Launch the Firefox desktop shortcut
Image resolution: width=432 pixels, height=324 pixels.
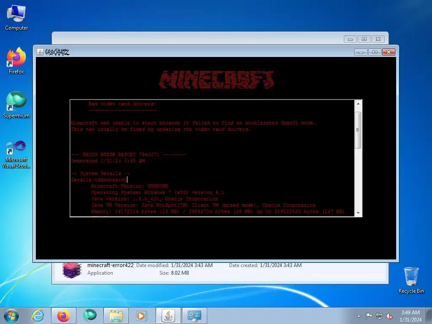point(16,61)
